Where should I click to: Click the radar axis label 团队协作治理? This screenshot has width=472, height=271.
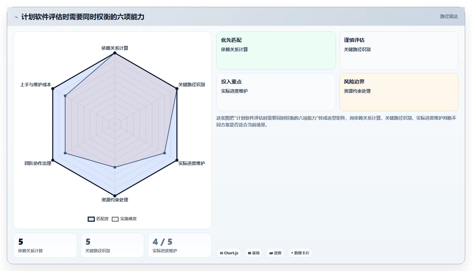coord(38,163)
